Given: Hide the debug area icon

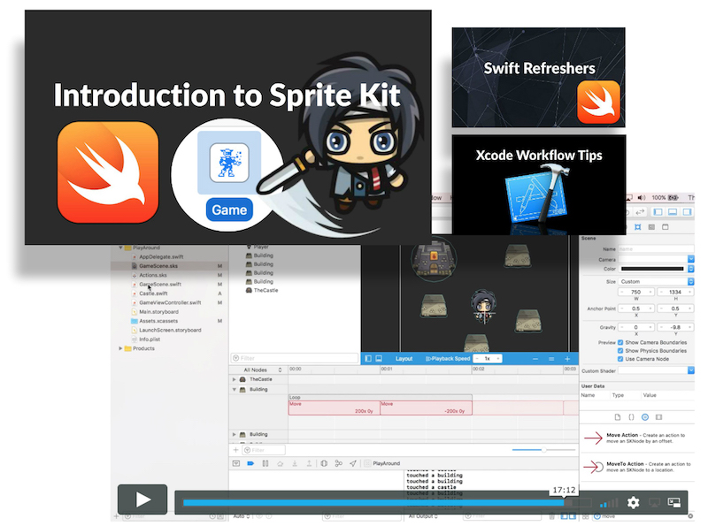Looking at the screenshot, I should (x=236, y=463).
